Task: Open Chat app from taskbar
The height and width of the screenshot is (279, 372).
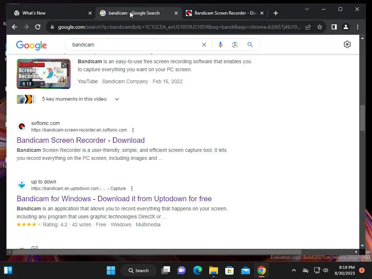Action: click(x=182, y=270)
